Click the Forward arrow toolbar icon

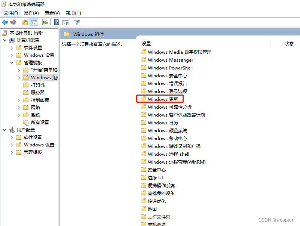(13, 22)
